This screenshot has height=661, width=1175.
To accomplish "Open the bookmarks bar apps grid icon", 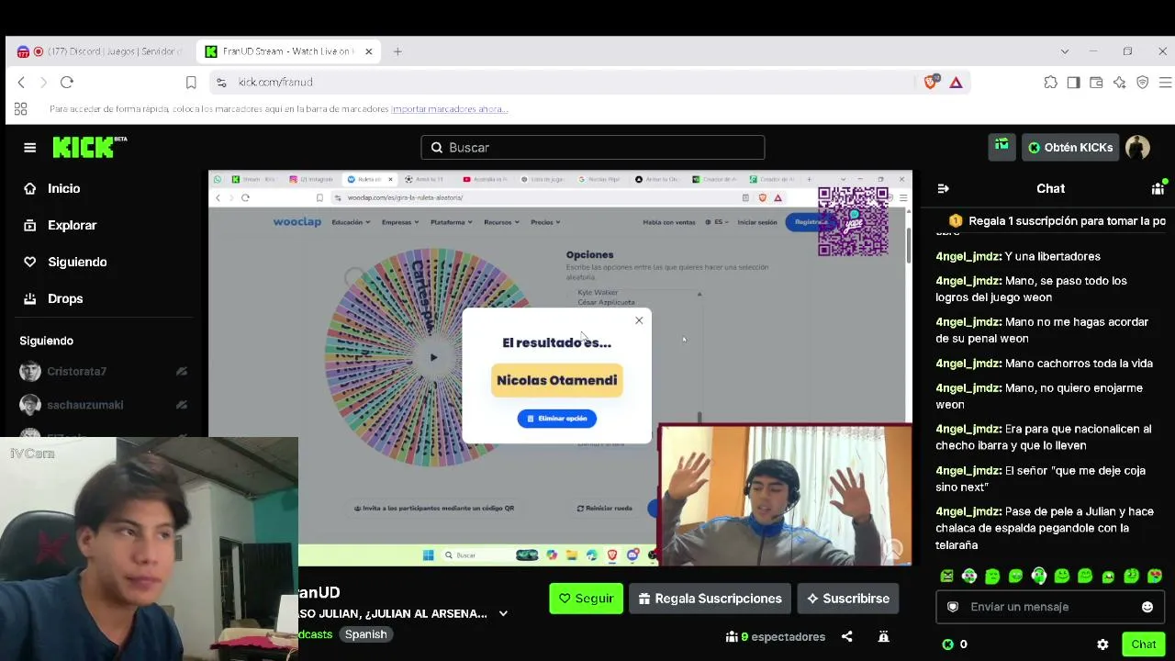I will (x=20, y=109).
